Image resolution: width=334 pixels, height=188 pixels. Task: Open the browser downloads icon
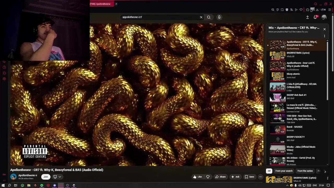pyautogui.click(x=317, y=10)
